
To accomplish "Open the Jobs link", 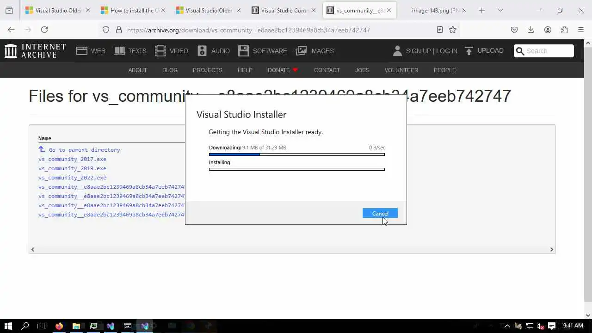I will click(362, 70).
